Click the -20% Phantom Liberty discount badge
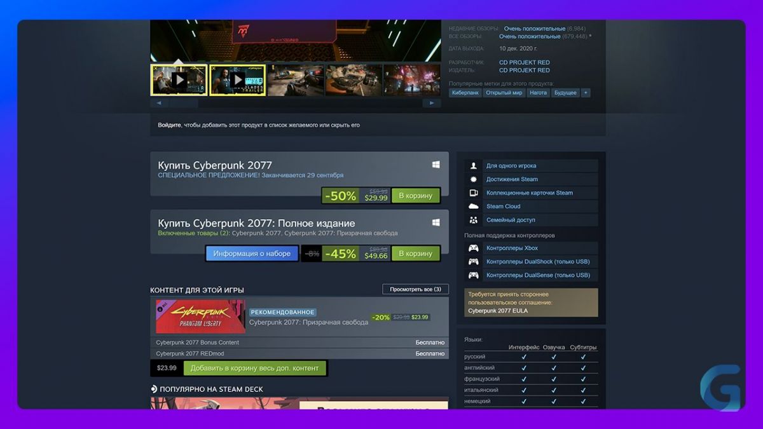This screenshot has height=429, width=763. [380, 317]
